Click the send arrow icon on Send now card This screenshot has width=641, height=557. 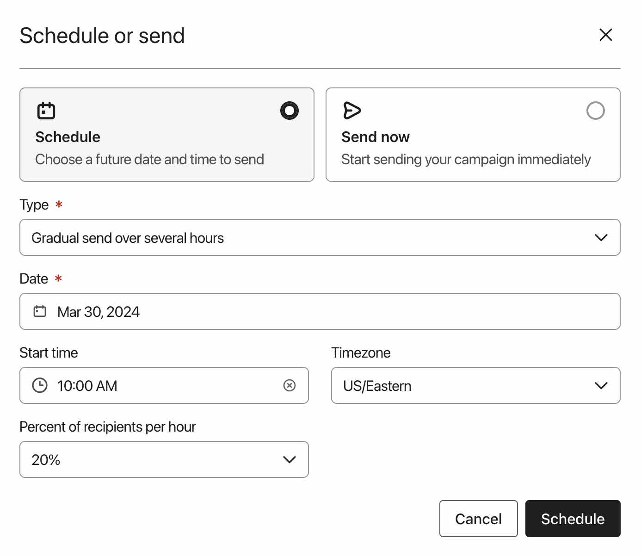coord(352,110)
